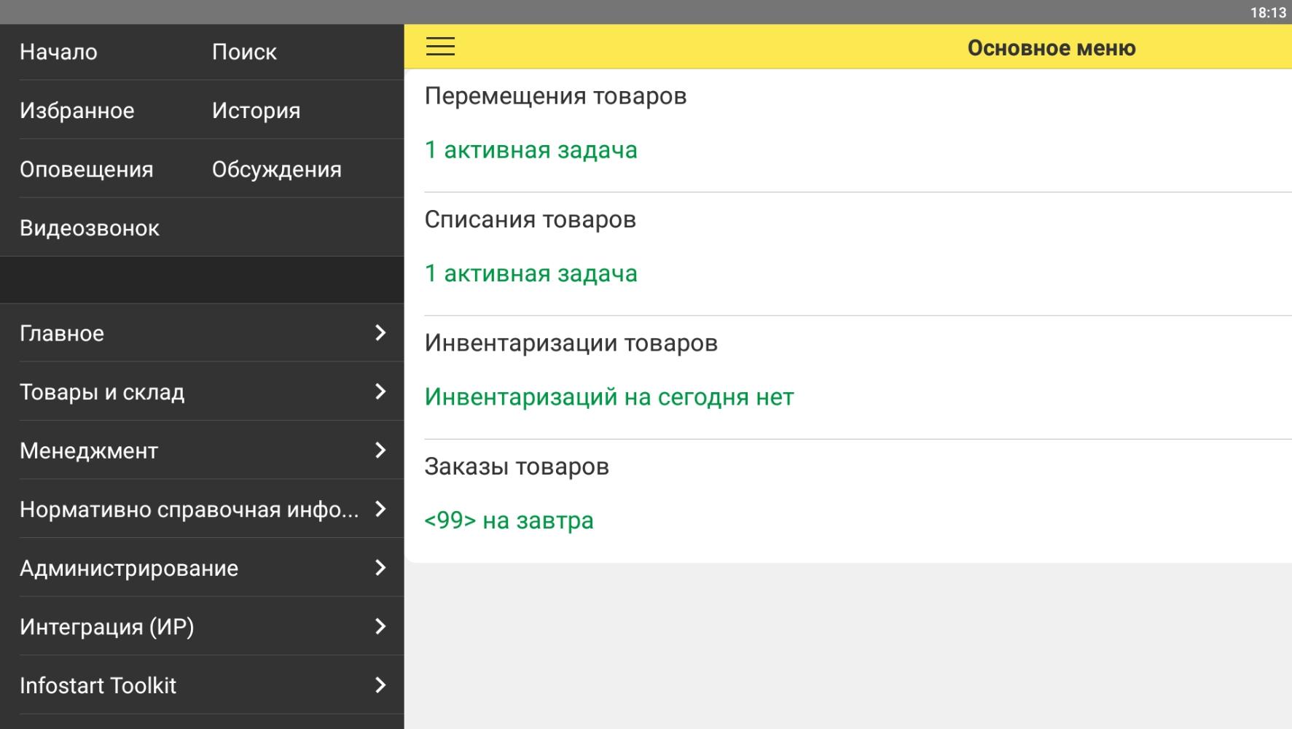Open the Начало menu item
This screenshot has width=1292, height=729.
point(58,52)
